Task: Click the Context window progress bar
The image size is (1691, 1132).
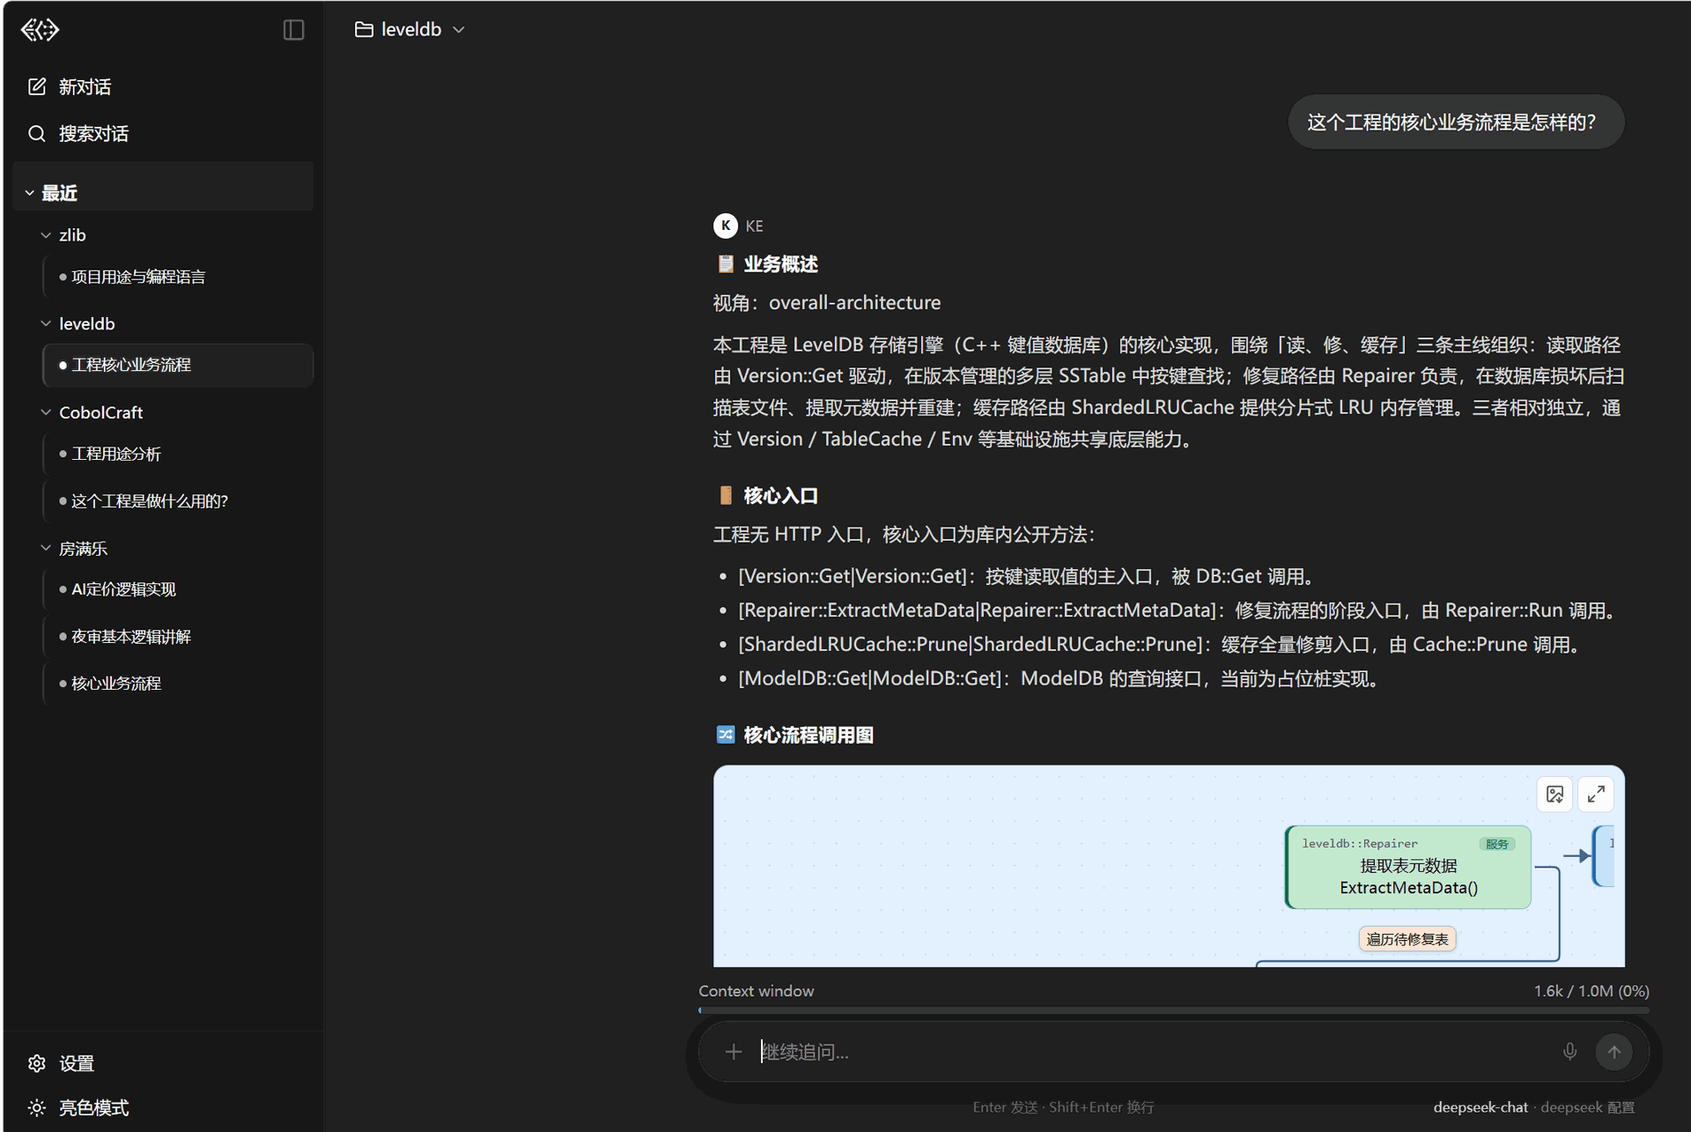Action: (x=1174, y=1010)
